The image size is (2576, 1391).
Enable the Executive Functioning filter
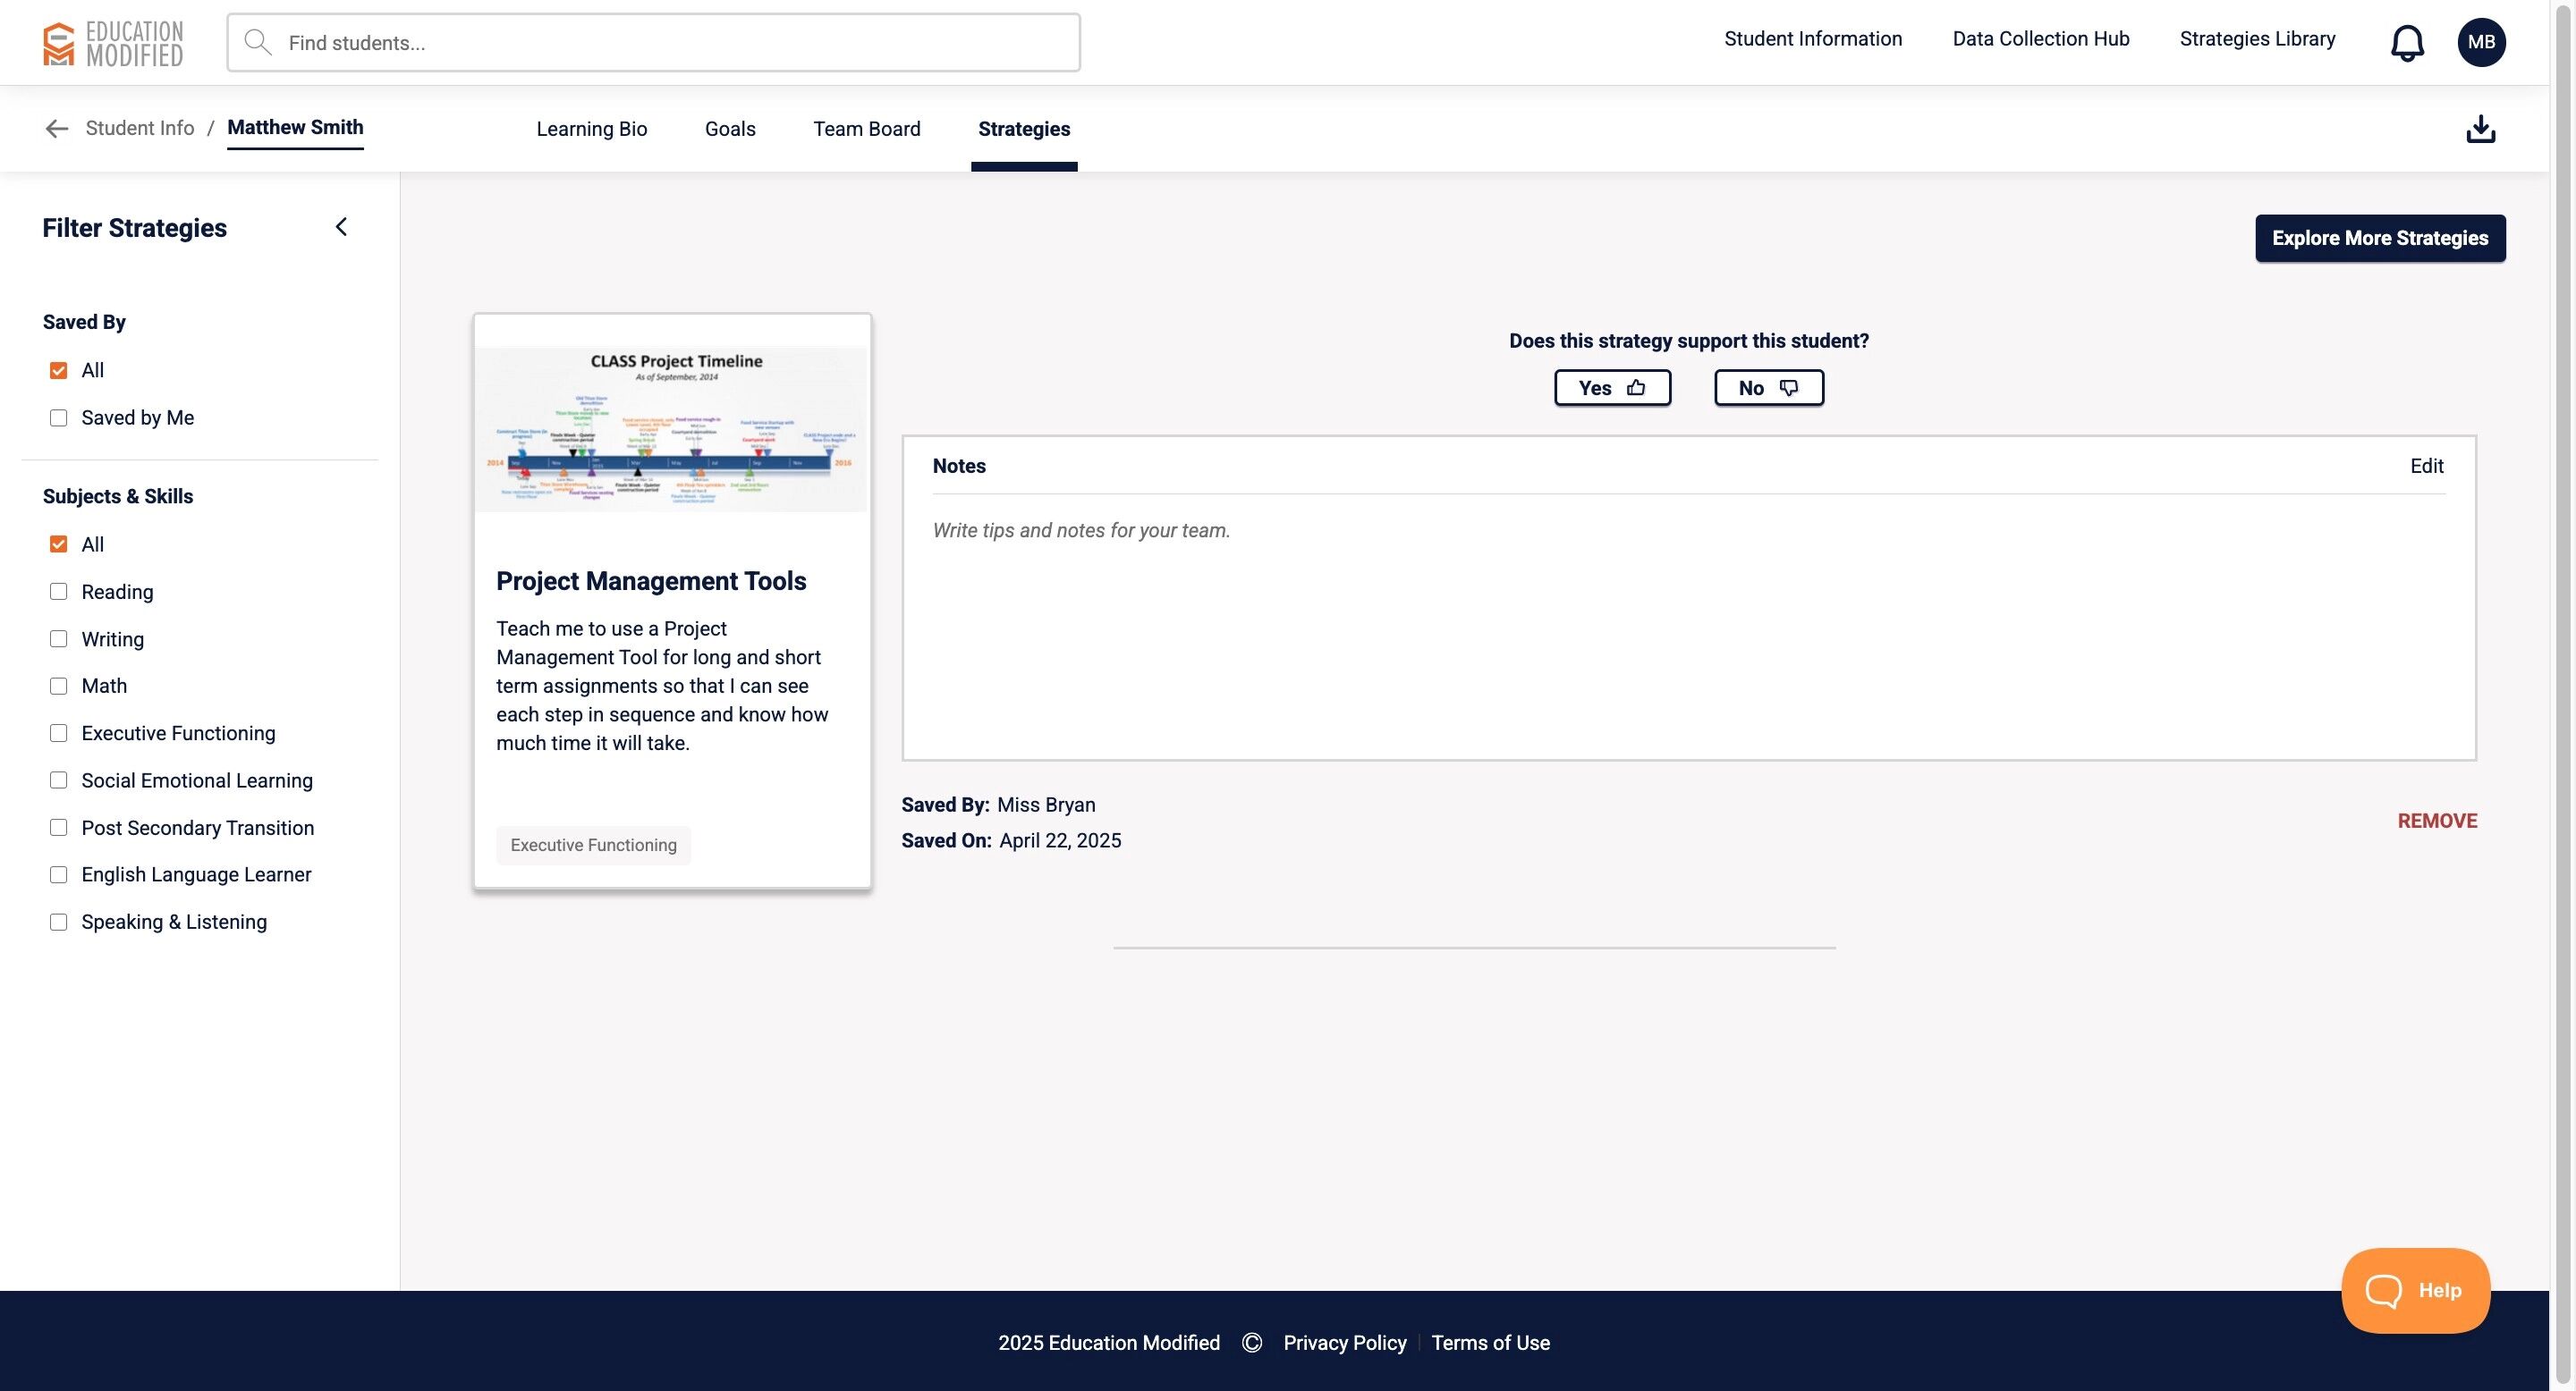59,733
